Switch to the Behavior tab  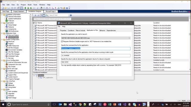coord(102,31)
